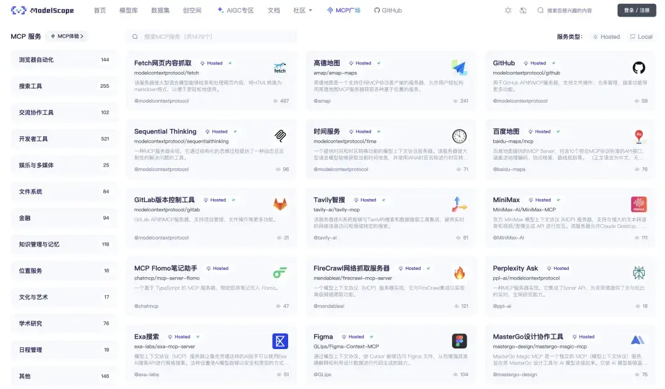Image resolution: width=665 pixels, height=389 pixels.
Task: Click the 高德地图 paper plane icon
Action: pos(459,68)
